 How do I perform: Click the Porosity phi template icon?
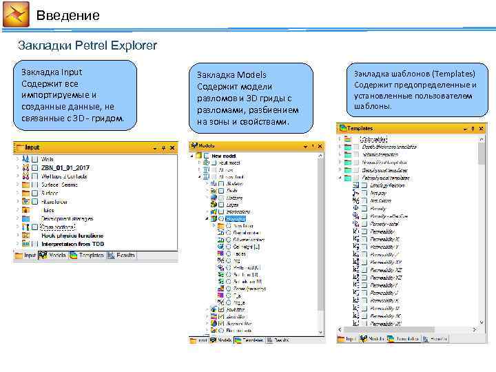click(356, 208)
